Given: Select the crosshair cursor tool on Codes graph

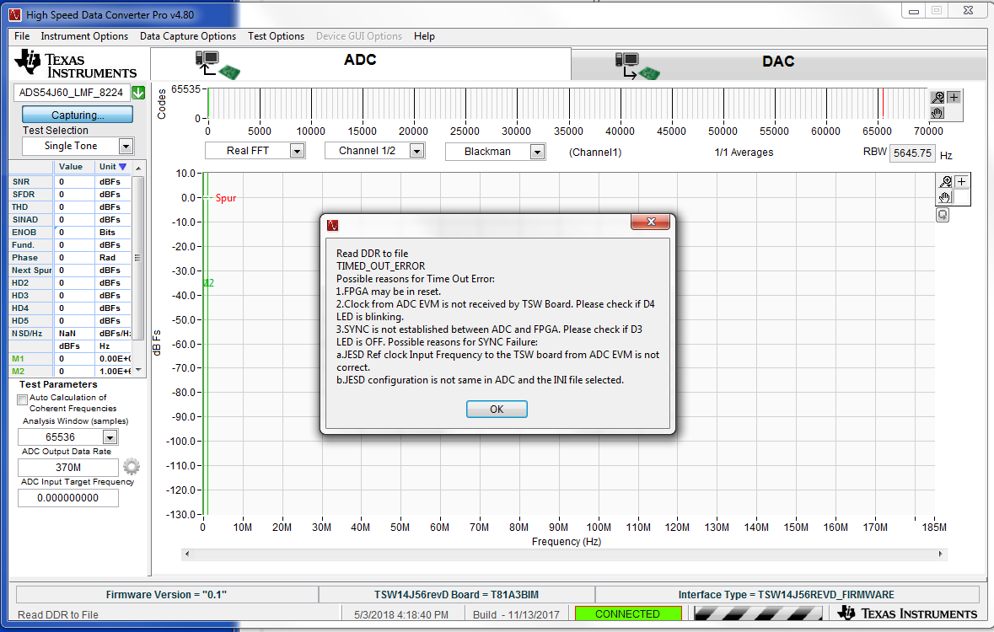Looking at the screenshot, I should 954,97.
